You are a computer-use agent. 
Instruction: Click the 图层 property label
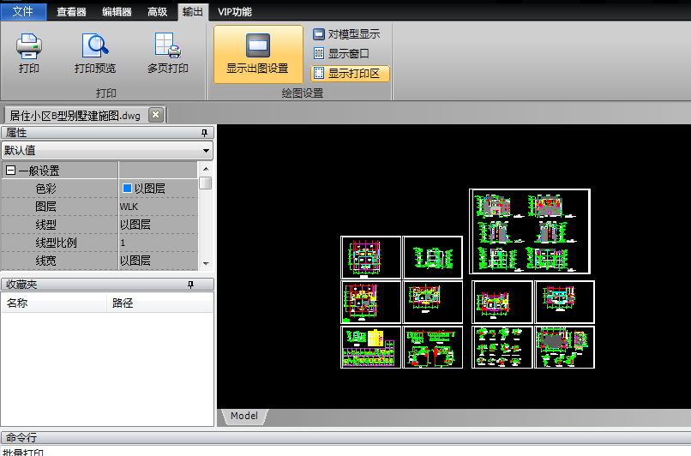(45, 207)
